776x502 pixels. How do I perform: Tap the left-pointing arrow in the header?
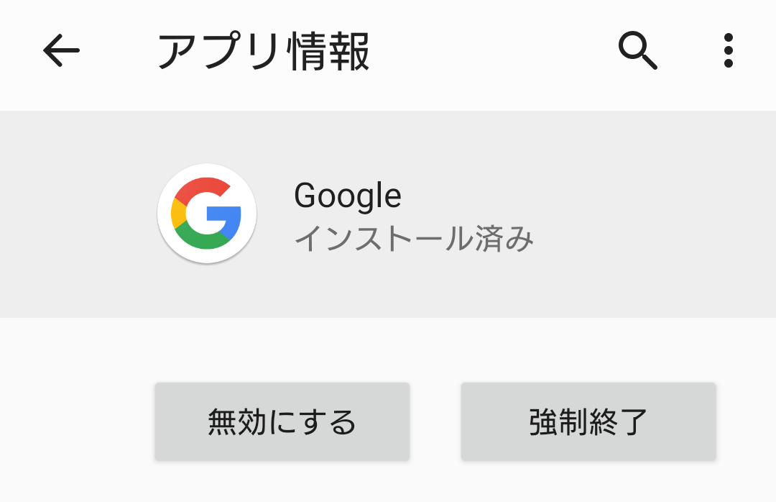[x=61, y=51]
